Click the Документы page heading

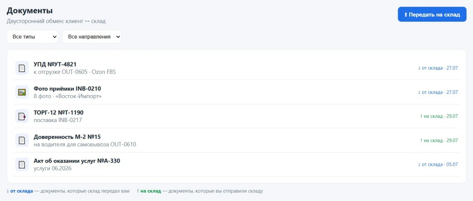(30, 11)
